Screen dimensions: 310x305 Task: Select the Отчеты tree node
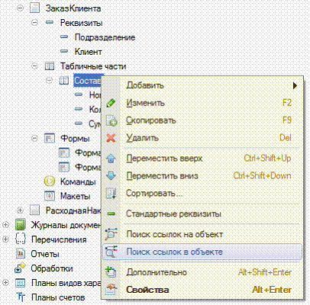45,254
